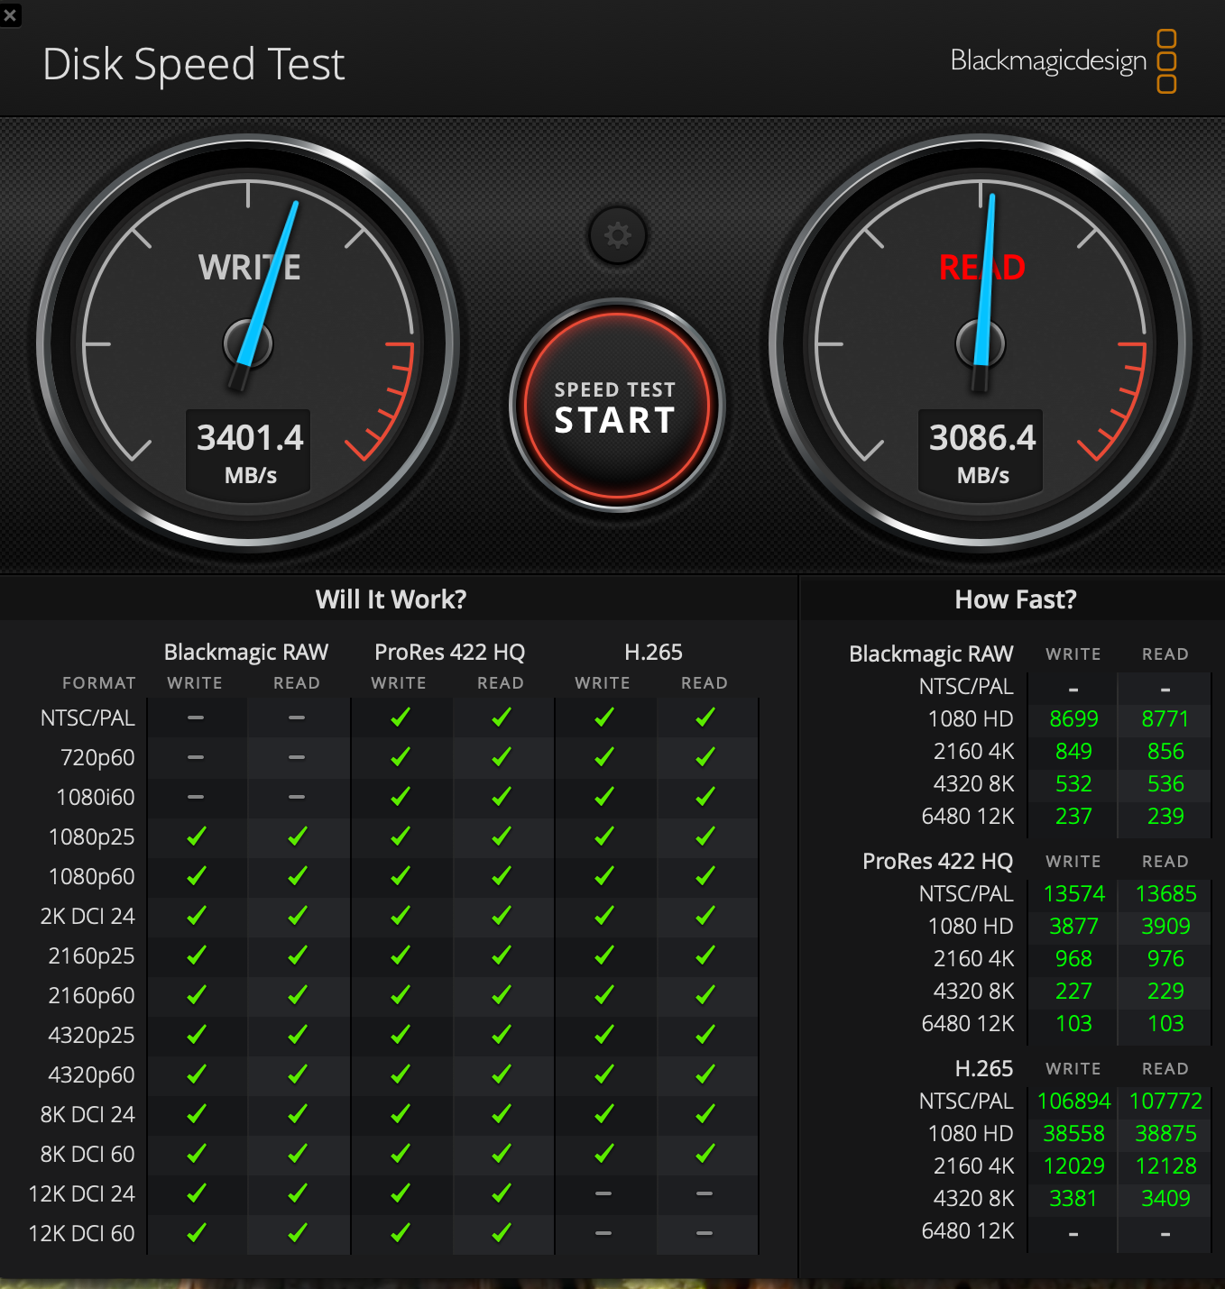Click ProRes 422 HQ read checkmark for 12K DCI 60
The width and height of the screenshot is (1225, 1289).
[502, 1233]
